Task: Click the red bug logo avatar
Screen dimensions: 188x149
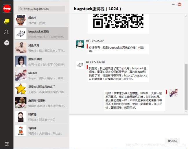Action: pos(7,8)
